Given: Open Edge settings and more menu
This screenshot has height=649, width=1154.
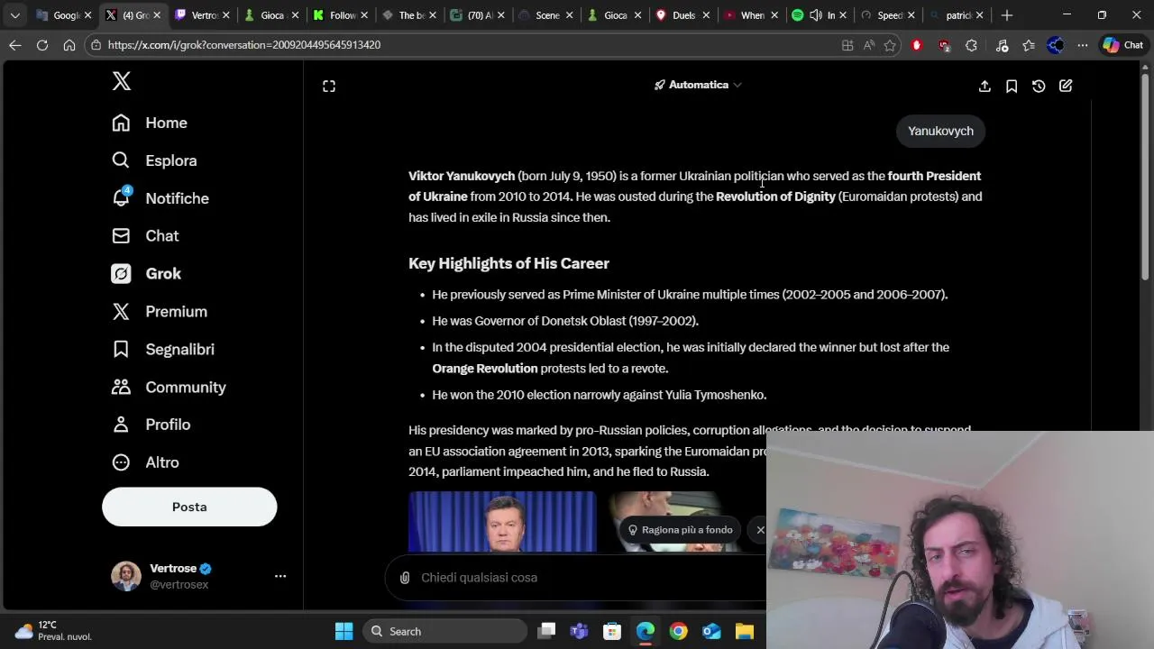Looking at the screenshot, I should (1083, 45).
